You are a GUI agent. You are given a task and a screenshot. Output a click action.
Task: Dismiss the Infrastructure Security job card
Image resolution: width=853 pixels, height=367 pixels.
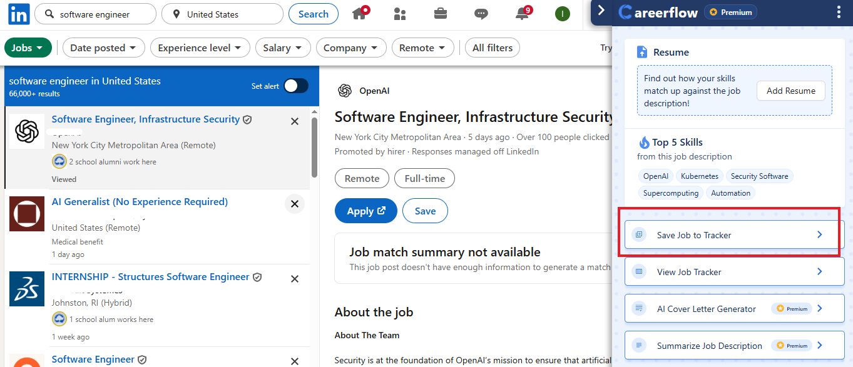point(295,121)
